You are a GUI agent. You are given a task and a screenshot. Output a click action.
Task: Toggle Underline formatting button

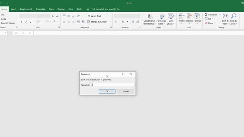tap(30, 22)
